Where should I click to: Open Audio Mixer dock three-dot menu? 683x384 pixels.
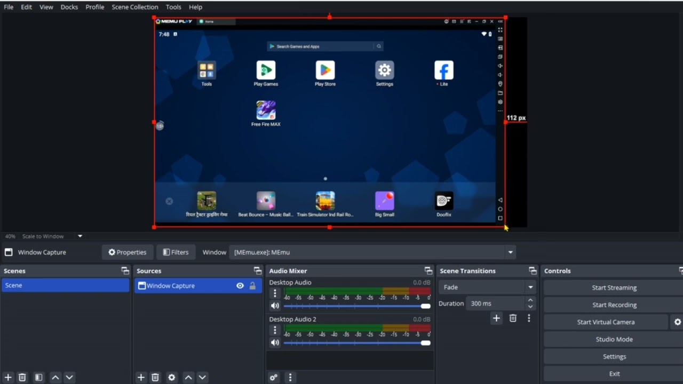coord(290,377)
